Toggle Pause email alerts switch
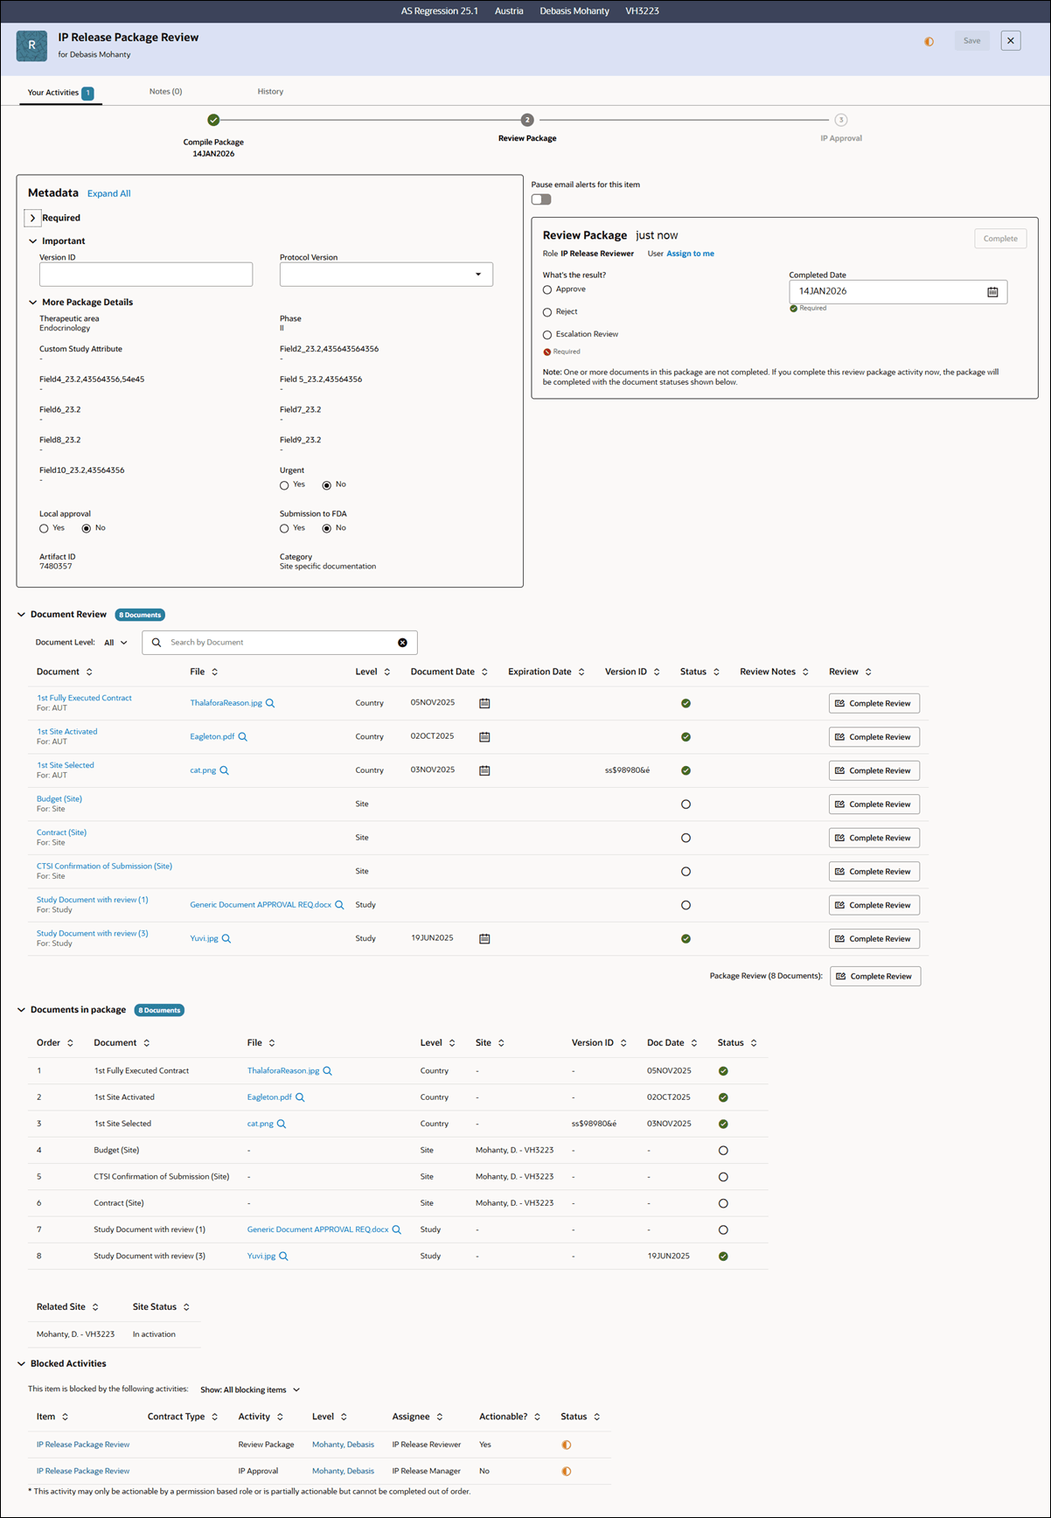This screenshot has height=1518, width=1051. click(x=541, y=199)
